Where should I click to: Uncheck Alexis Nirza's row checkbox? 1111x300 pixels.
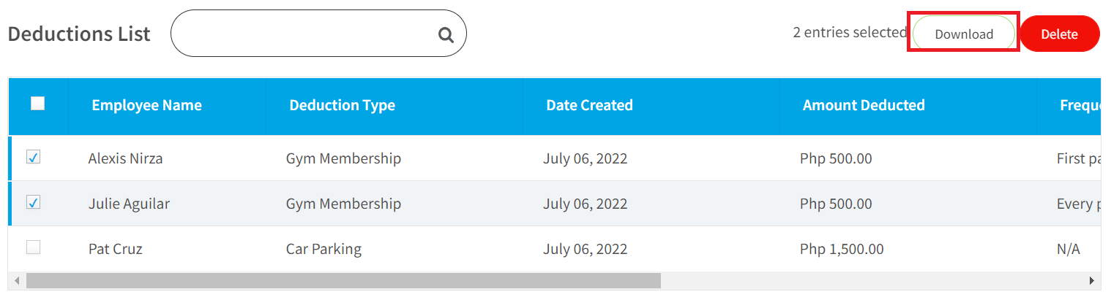[x=33, y=157]
